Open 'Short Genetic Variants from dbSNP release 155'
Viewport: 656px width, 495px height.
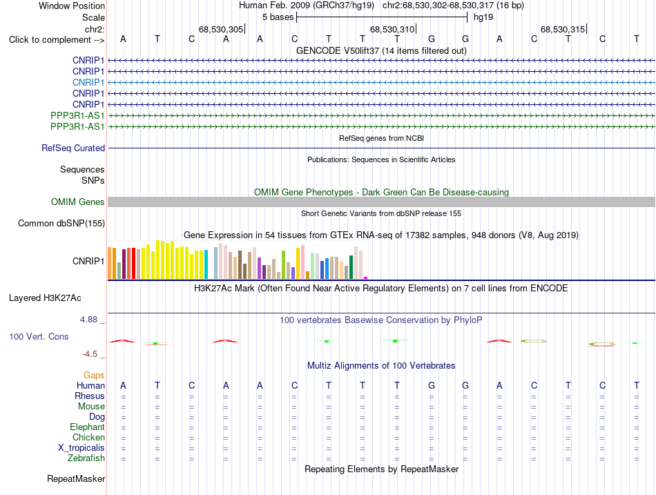pos(381,213)
